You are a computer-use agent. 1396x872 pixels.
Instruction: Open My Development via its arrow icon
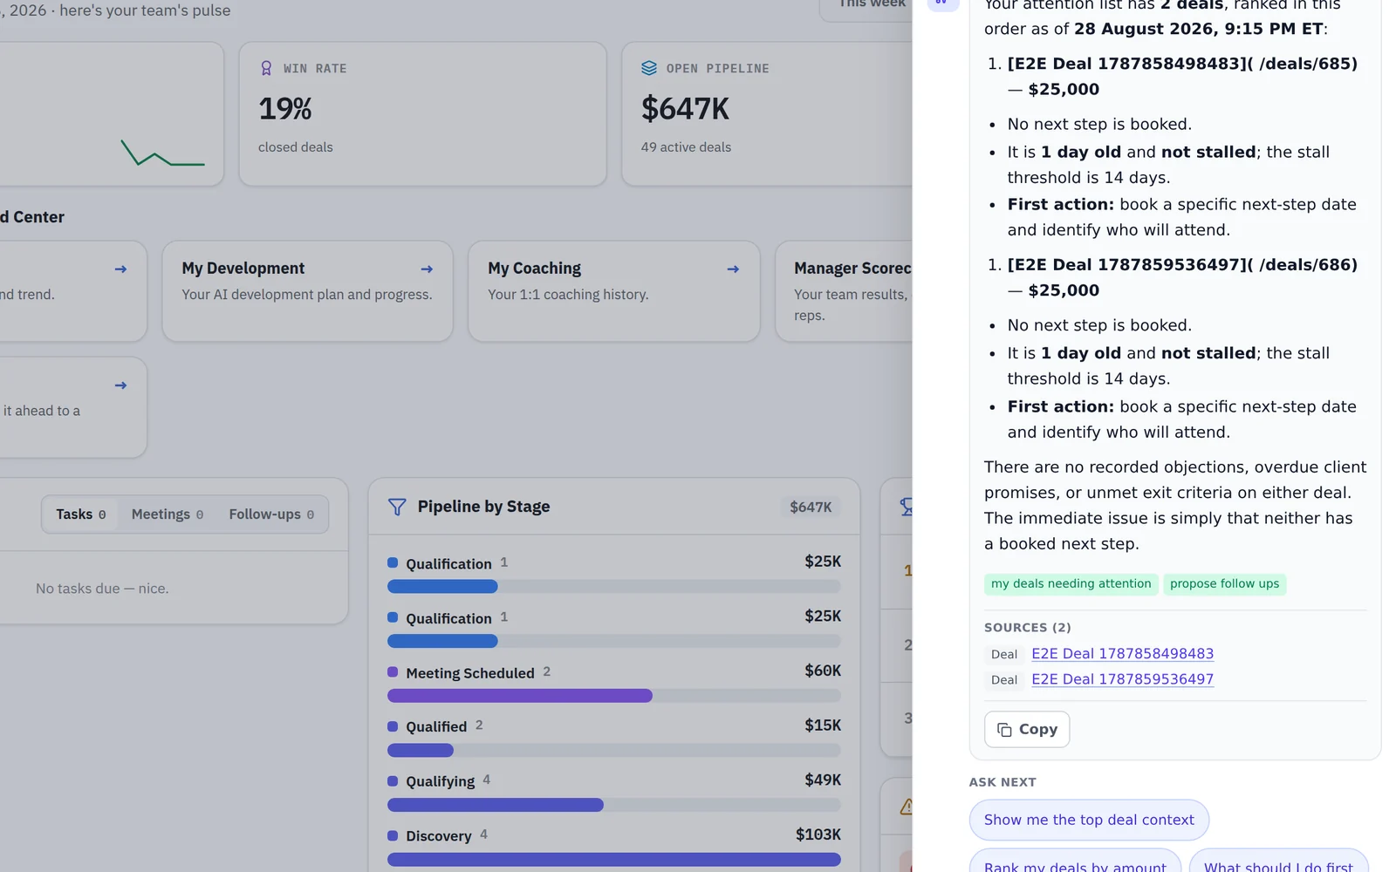(x=427, y=269)
